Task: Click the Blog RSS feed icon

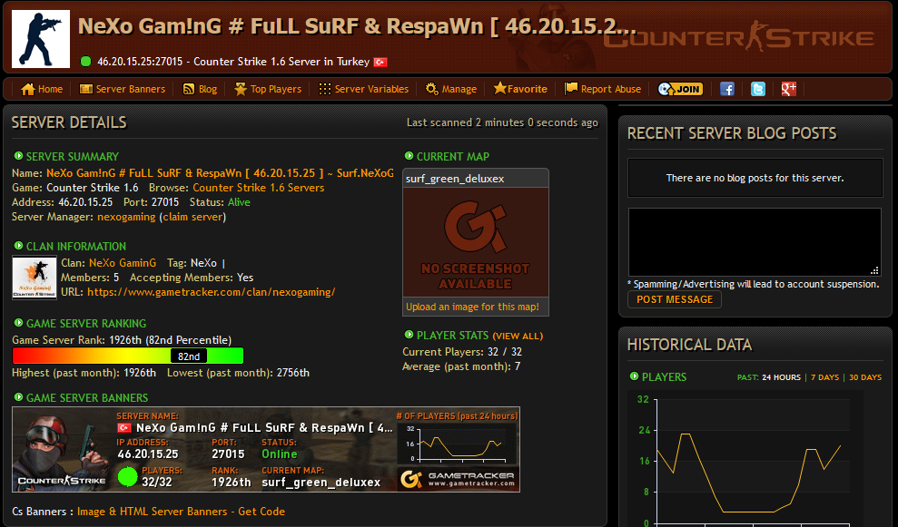Action: pyautogui.click(x=189, y=89)
